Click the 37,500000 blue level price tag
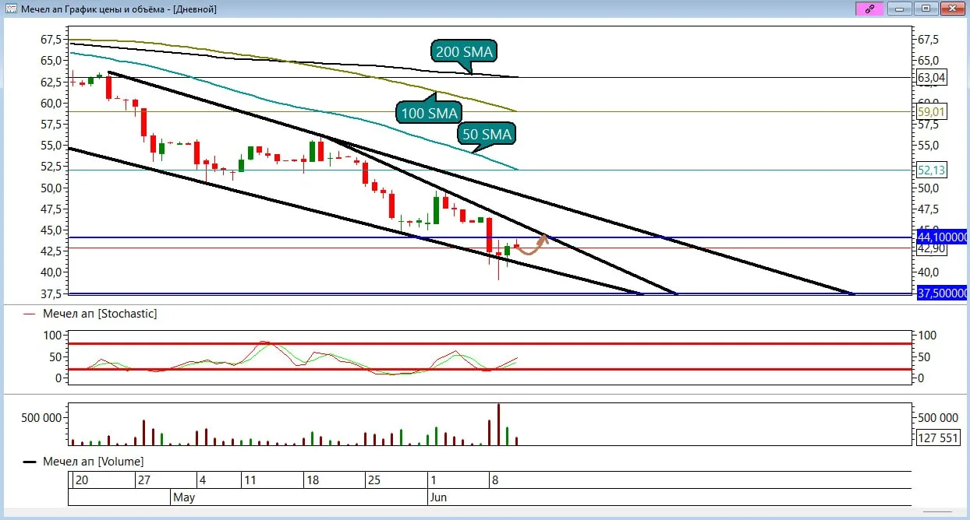This screenshot has width=970, height=520. (942, 293)
